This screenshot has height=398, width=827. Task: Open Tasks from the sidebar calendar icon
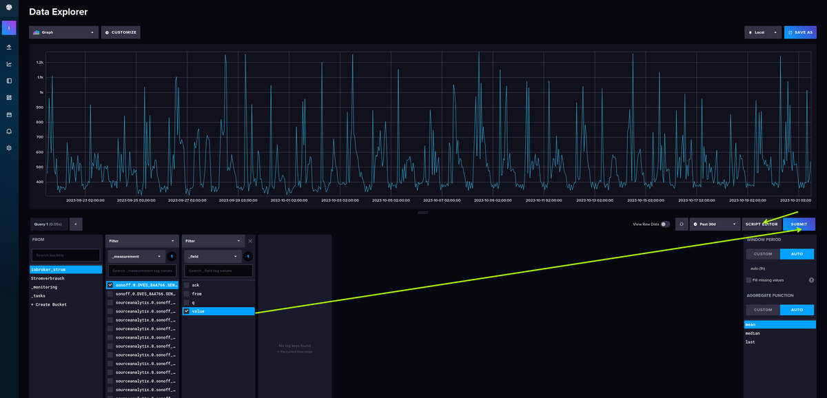[x=9, y=114]
